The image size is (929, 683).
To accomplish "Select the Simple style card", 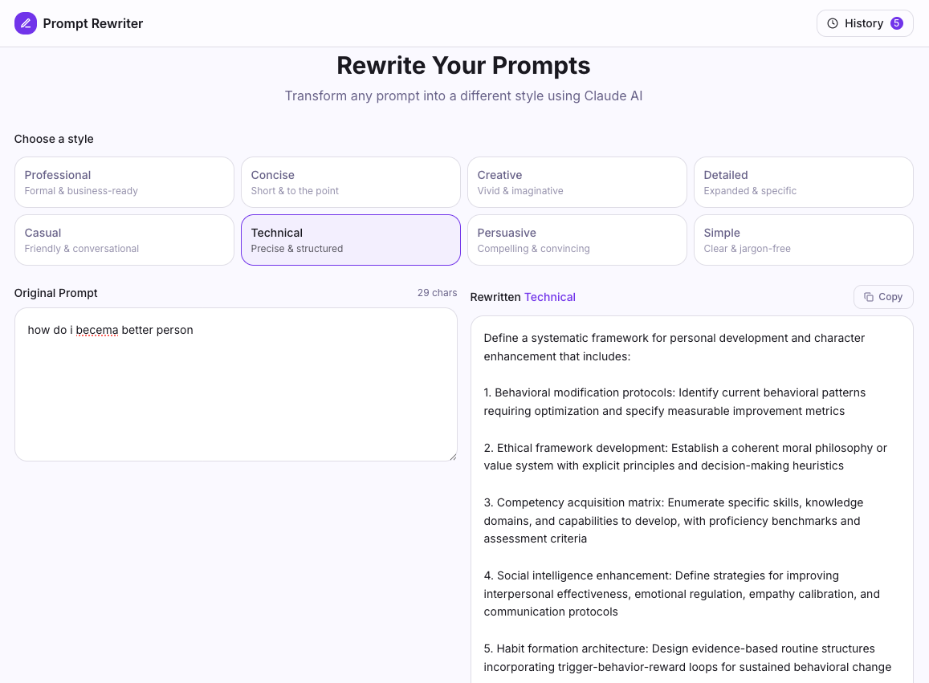I will point(803,240).
